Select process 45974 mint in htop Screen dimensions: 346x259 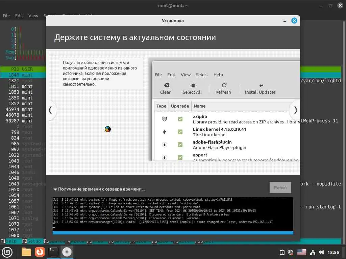(23, 109)
